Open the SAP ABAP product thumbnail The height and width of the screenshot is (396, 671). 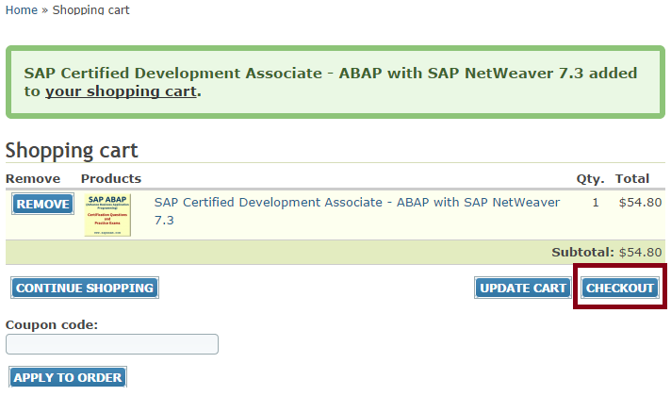(107, 214)
